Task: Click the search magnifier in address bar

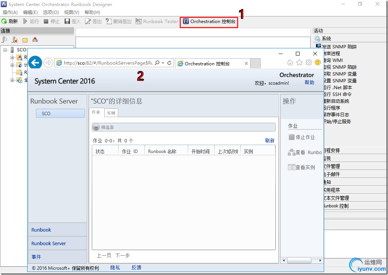Action: (157, 63)
